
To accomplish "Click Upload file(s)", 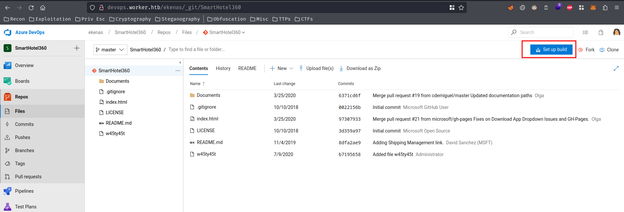I will 316,68.
